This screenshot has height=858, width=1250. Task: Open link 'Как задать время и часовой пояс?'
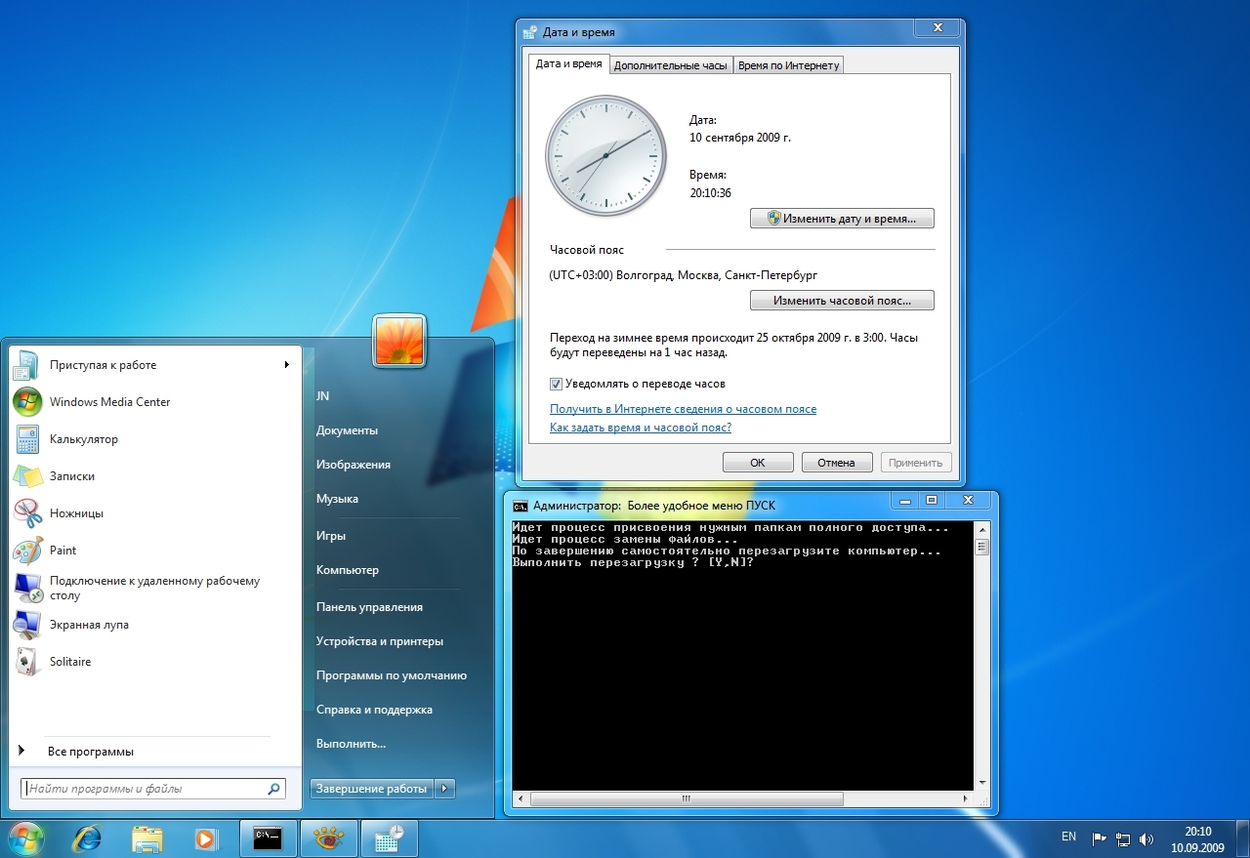tap(641, 428)
